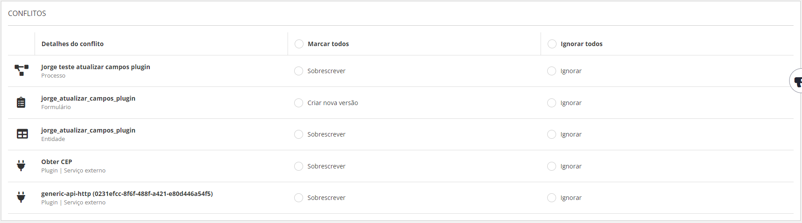This screenshot has height=223, width=802.
Task: Choose Sobrescrever for generic-api-http plugin
Action: tap(299, 198)
